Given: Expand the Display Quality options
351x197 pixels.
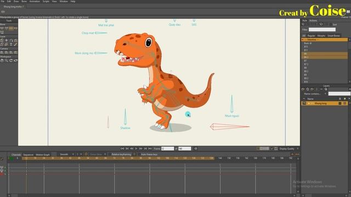Looking at the screenshot, I should point(298,149).
